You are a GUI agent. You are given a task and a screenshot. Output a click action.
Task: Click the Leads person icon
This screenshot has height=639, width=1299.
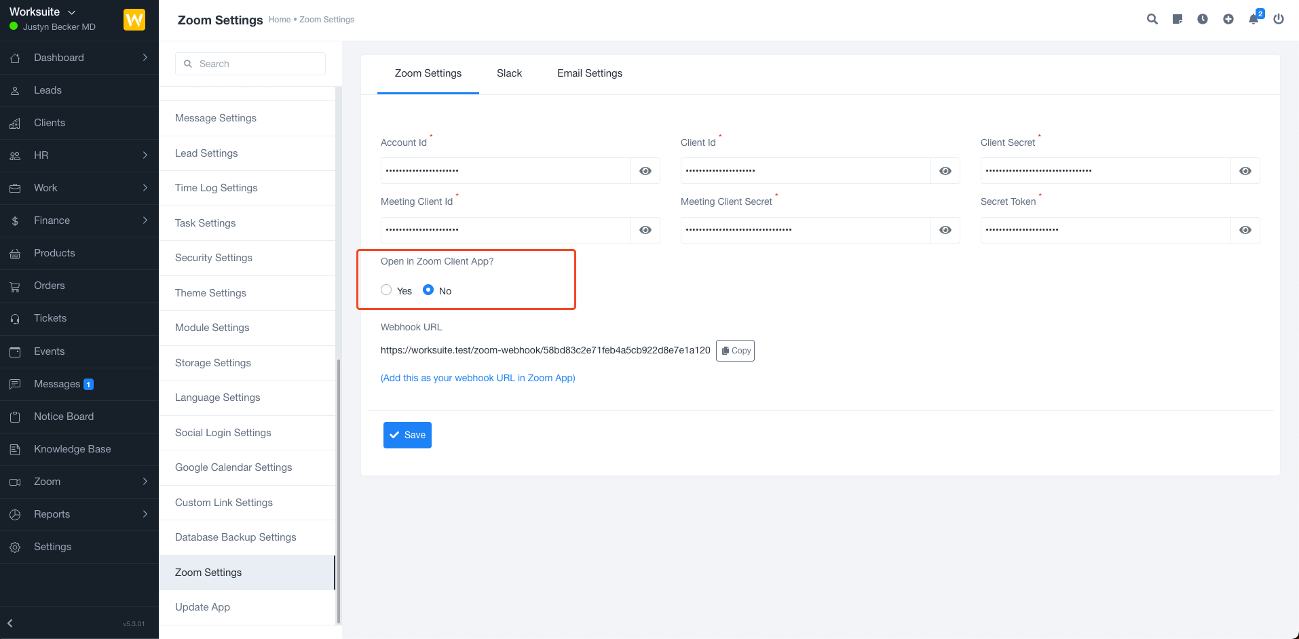coord(15,91)
